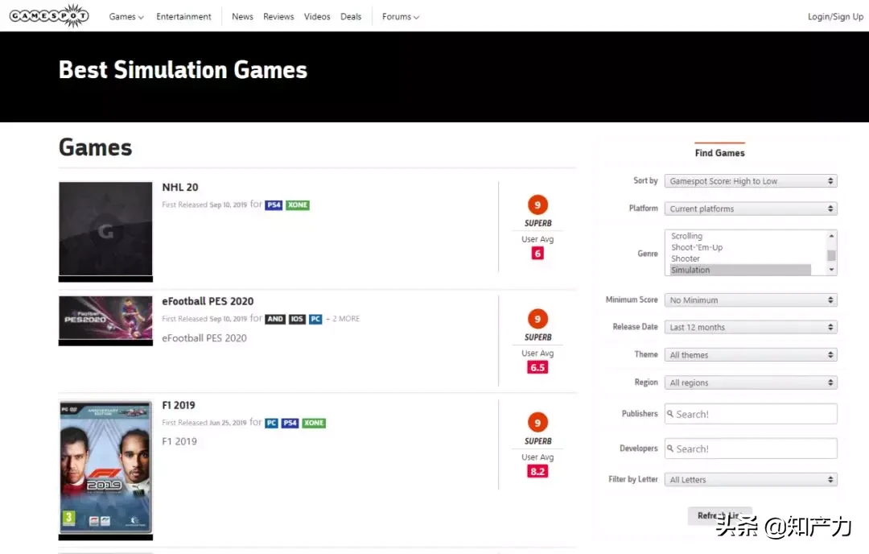Click the XONE badge for NHL 20
This screenshot has width=869, height=554.
[x=298, y=205]
